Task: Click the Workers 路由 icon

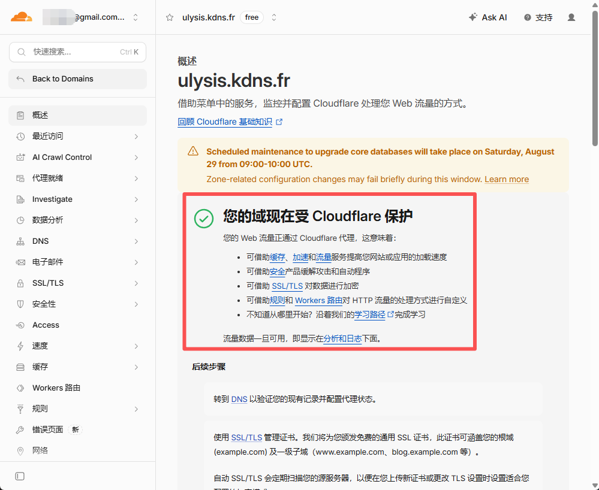Action: pos(20,388)
